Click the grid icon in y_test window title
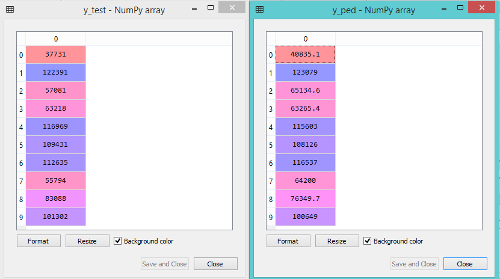This screenshot has height=279, width=500. [x=10, y=10]
